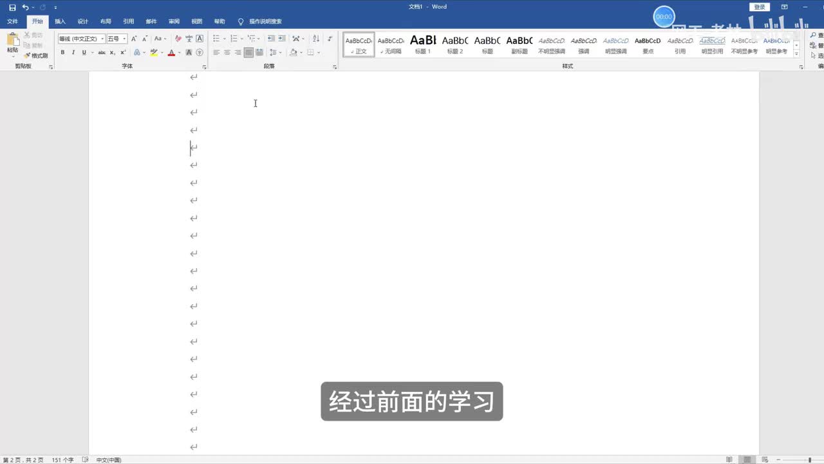
Task: Toggle Bold formatting
Action: [62, 52]
